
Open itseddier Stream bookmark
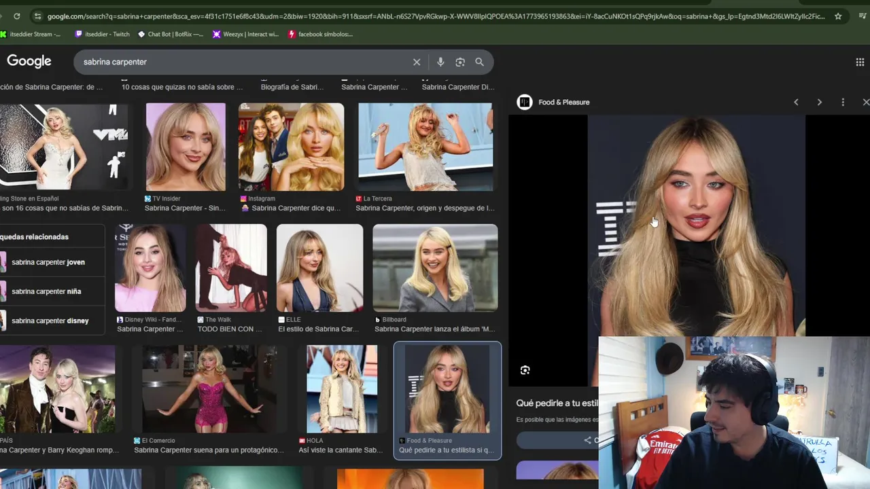pos(31,34)
